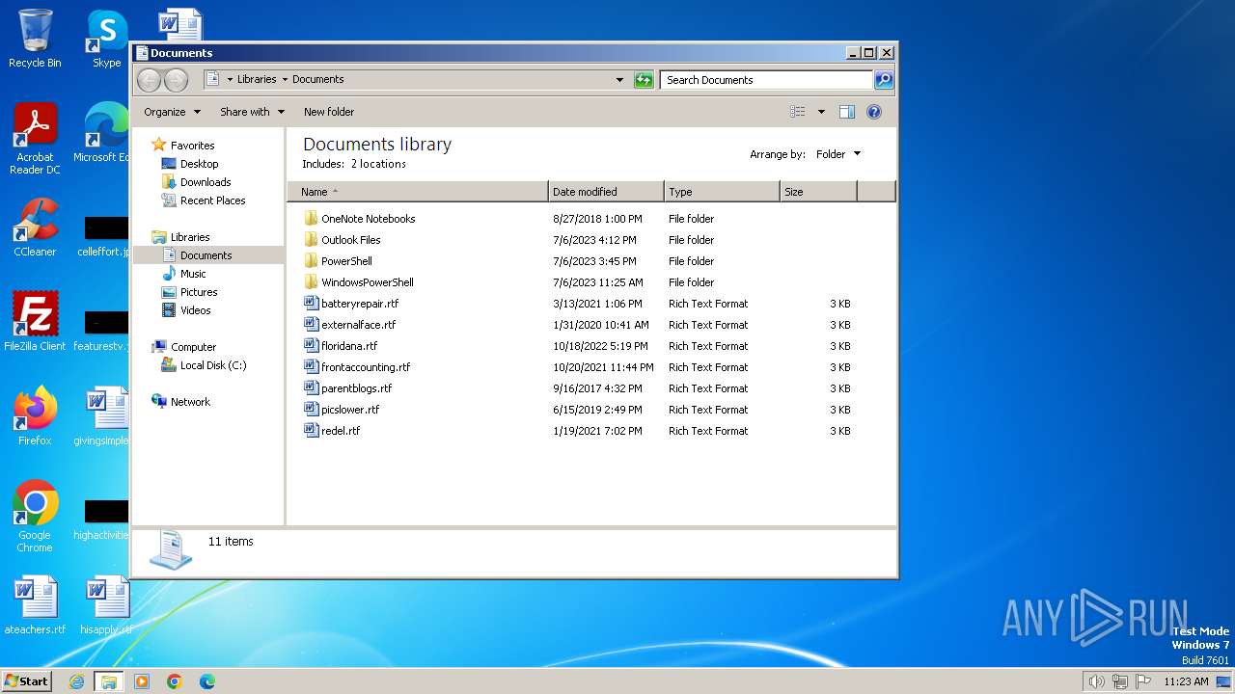Screen dimensions: 1235x694
Task: Click the ateachers.rtf desktop file
Action: [35, 605]
